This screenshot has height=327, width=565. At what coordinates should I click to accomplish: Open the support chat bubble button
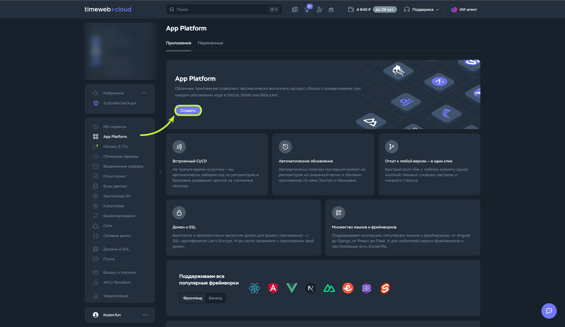(549, 311)
